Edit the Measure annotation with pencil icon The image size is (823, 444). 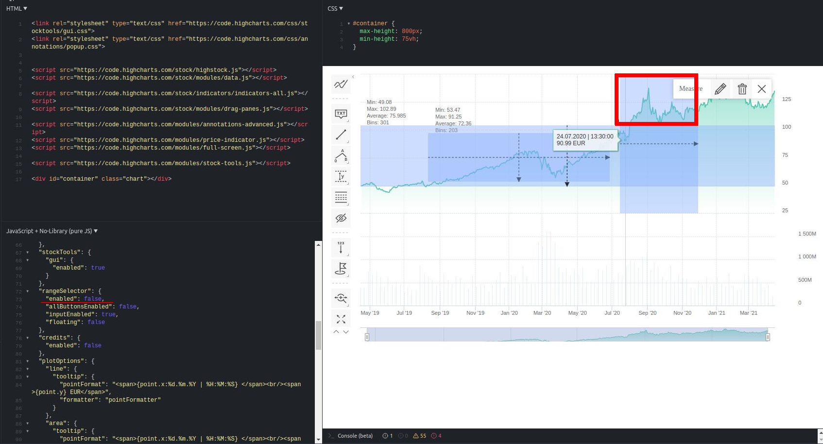click(x=720, y=88)
